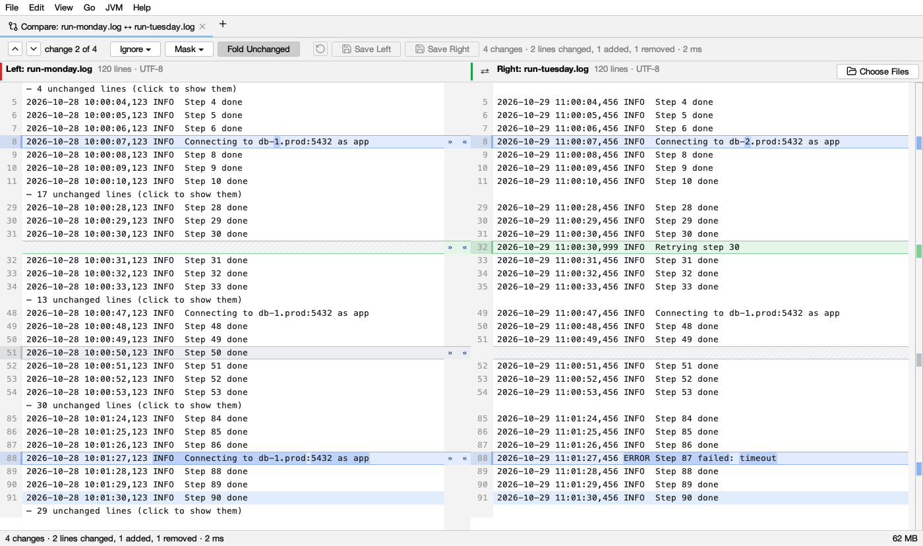Click the 'Left: run-monday.log' pane header
The width and height of the screenshot is (923, 546).
point(49,69)
